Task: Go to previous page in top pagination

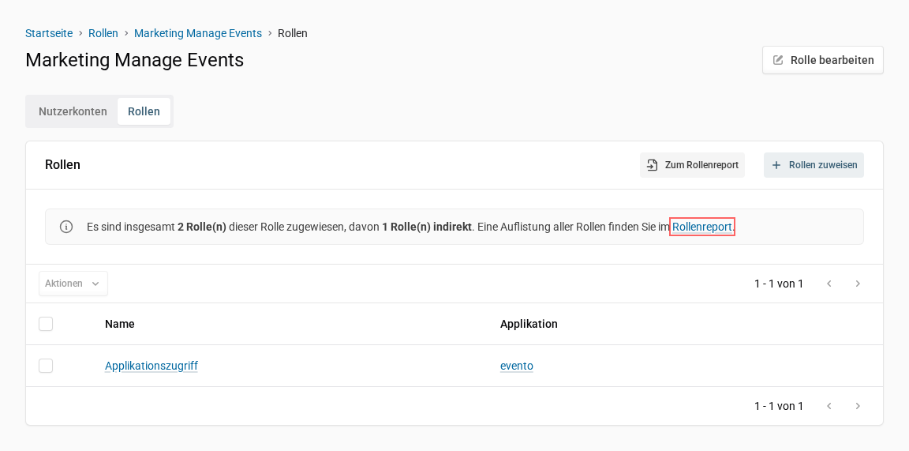Action: point(829,284)
